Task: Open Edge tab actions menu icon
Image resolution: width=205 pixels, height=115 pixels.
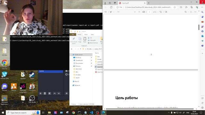Action: (x=115, y=3)
